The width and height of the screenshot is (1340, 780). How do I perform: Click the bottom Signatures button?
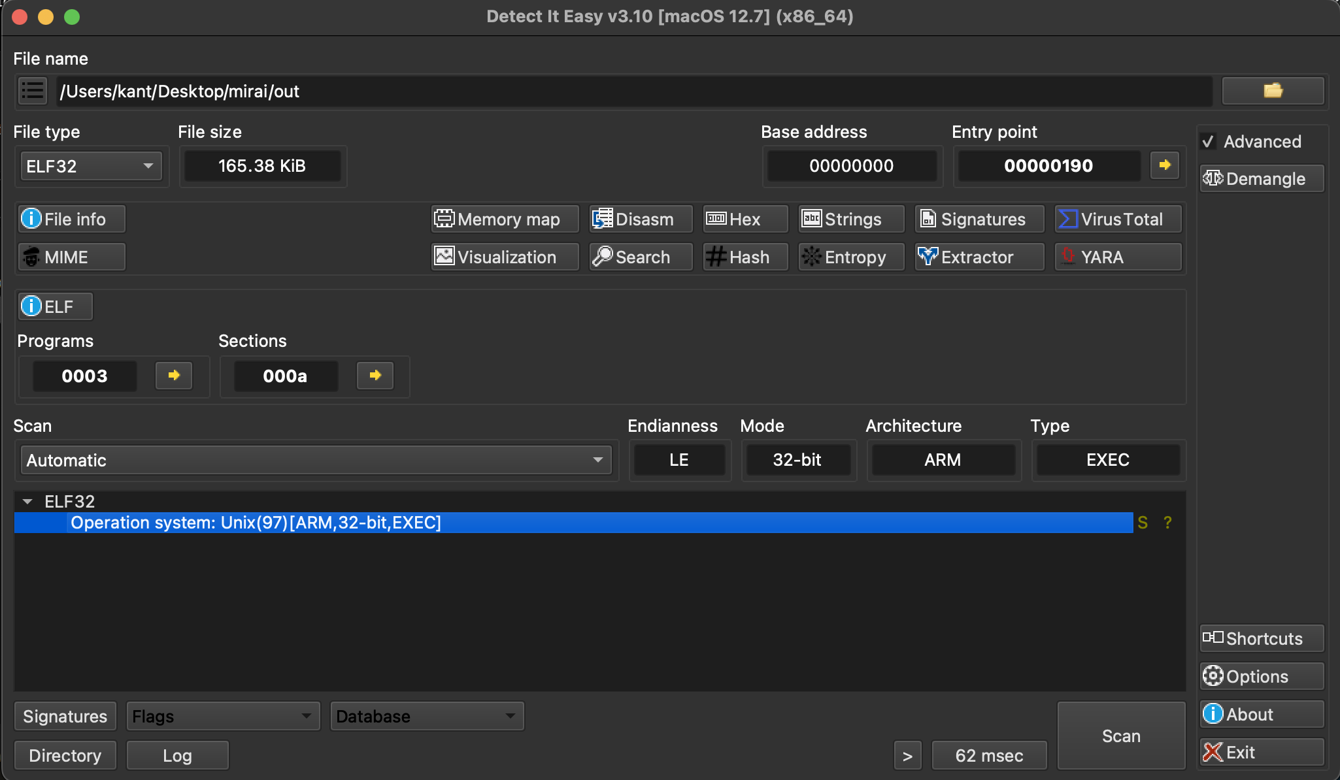pyautogui.click(x=65, y=716)
